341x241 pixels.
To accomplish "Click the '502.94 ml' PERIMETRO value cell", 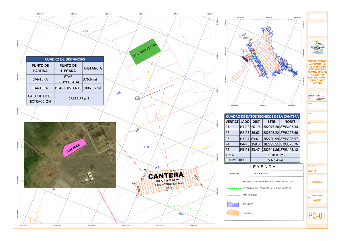I will tap(276, 160).
